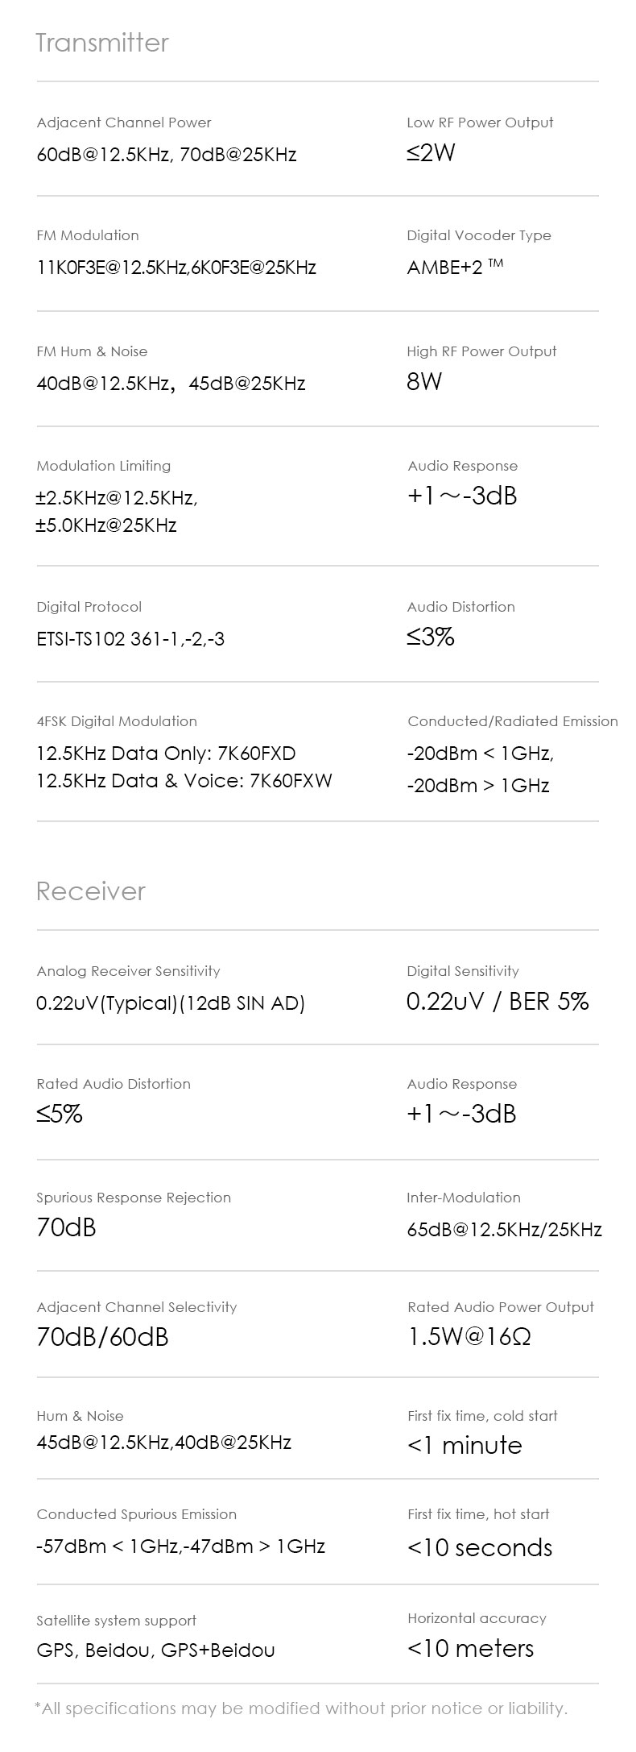Image resolution: width=636 pixels, height=1752 pixels.
Task: Select the AMBE+2 vocoder type value
Action: click(455, 267)
